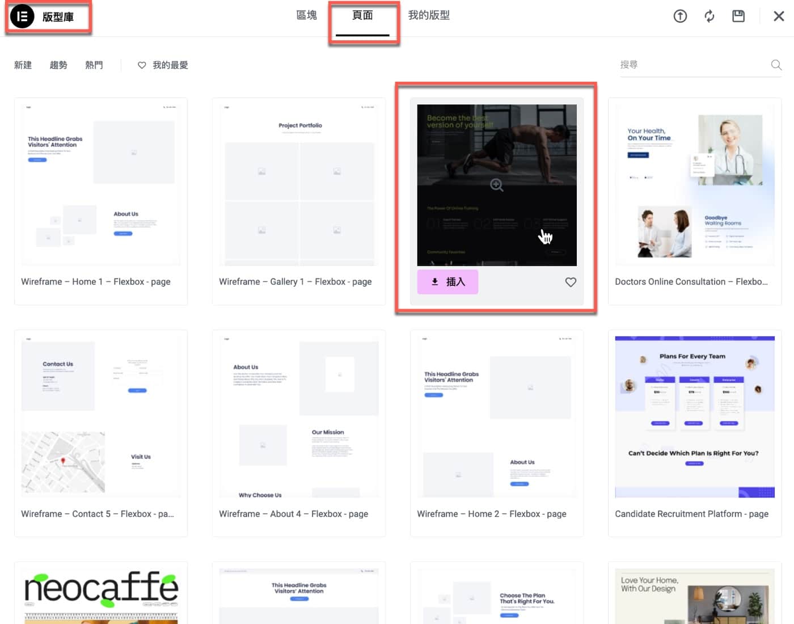Click the 'Doctors Online Consultation' title text

[x=691, y=282]
